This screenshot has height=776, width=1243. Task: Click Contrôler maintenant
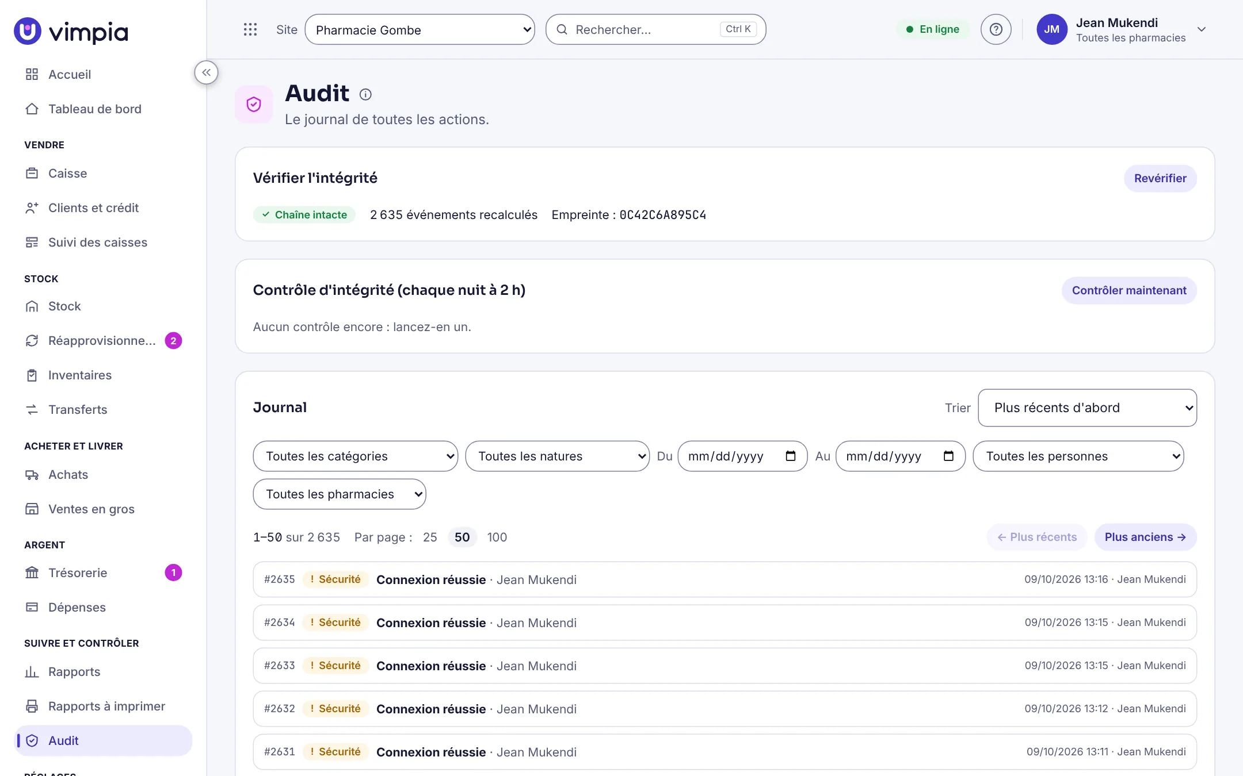pos(1129,290)
